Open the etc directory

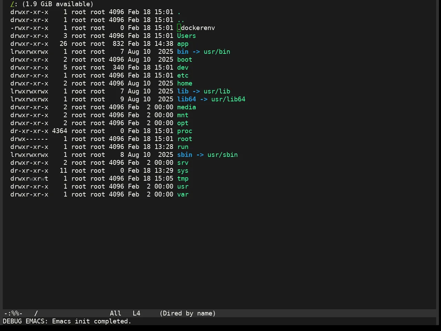point(183,76)
